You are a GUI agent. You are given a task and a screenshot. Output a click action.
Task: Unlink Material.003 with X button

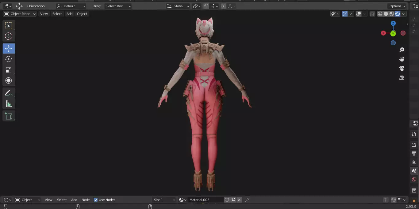pos(239,200)
